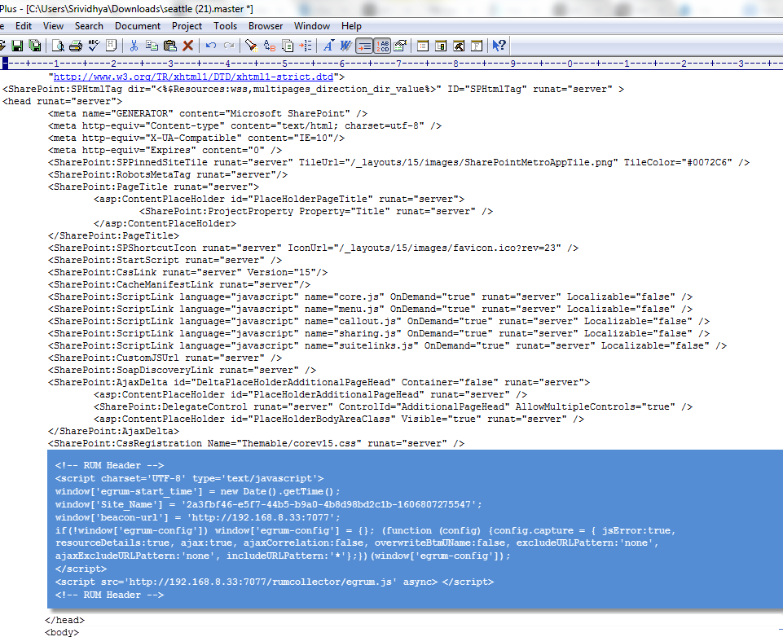Screen dimensions: 783x637
Task: Click the Save All icon
Action: tap(35, 46)
